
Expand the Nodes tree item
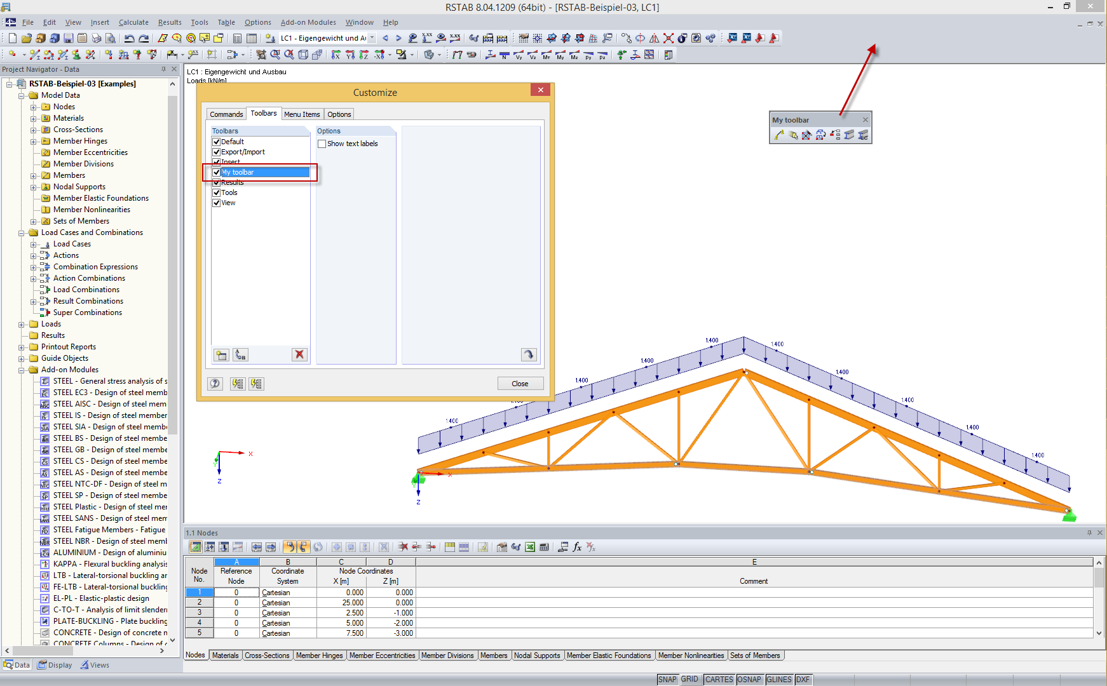34,107
